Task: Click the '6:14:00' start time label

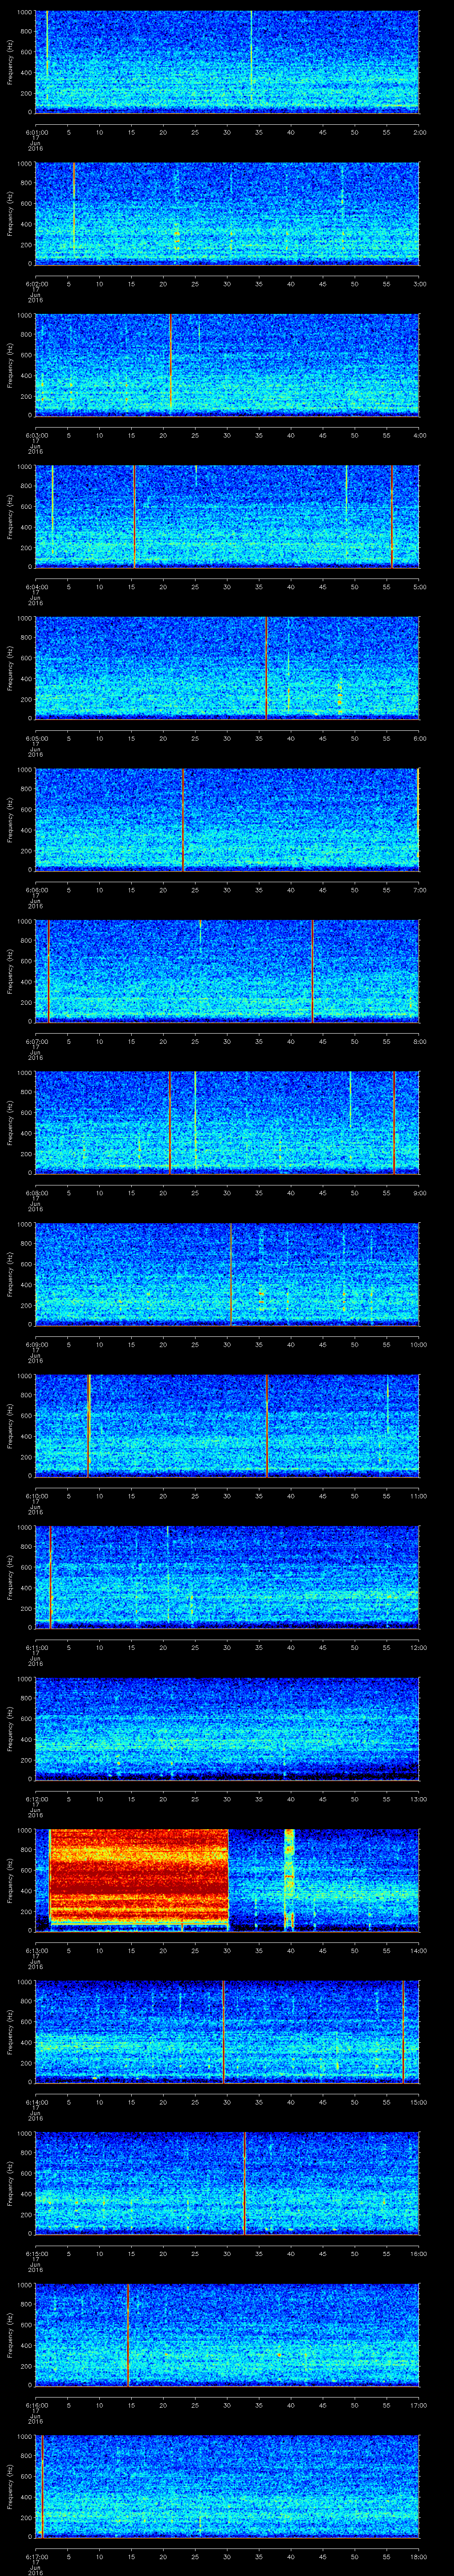Action: [36, 2102]
